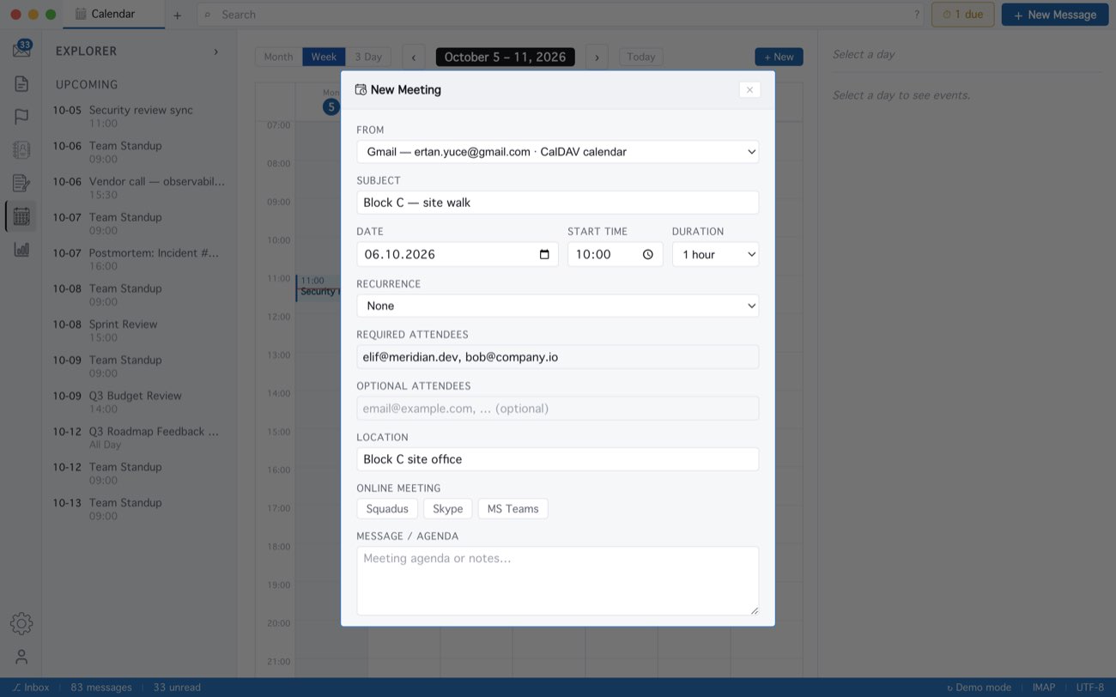The width and height of the screenshot is (1116, 697).
Task: Open the documents page icon in sidebar
Action: click(x=21, y=83)
